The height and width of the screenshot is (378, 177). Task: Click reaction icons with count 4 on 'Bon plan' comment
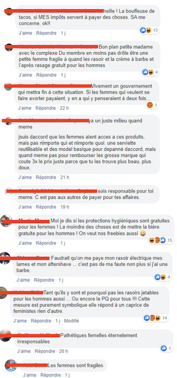pos(150,72)
